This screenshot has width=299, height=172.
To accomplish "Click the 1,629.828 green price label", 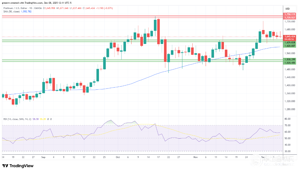I will (289, 42).
